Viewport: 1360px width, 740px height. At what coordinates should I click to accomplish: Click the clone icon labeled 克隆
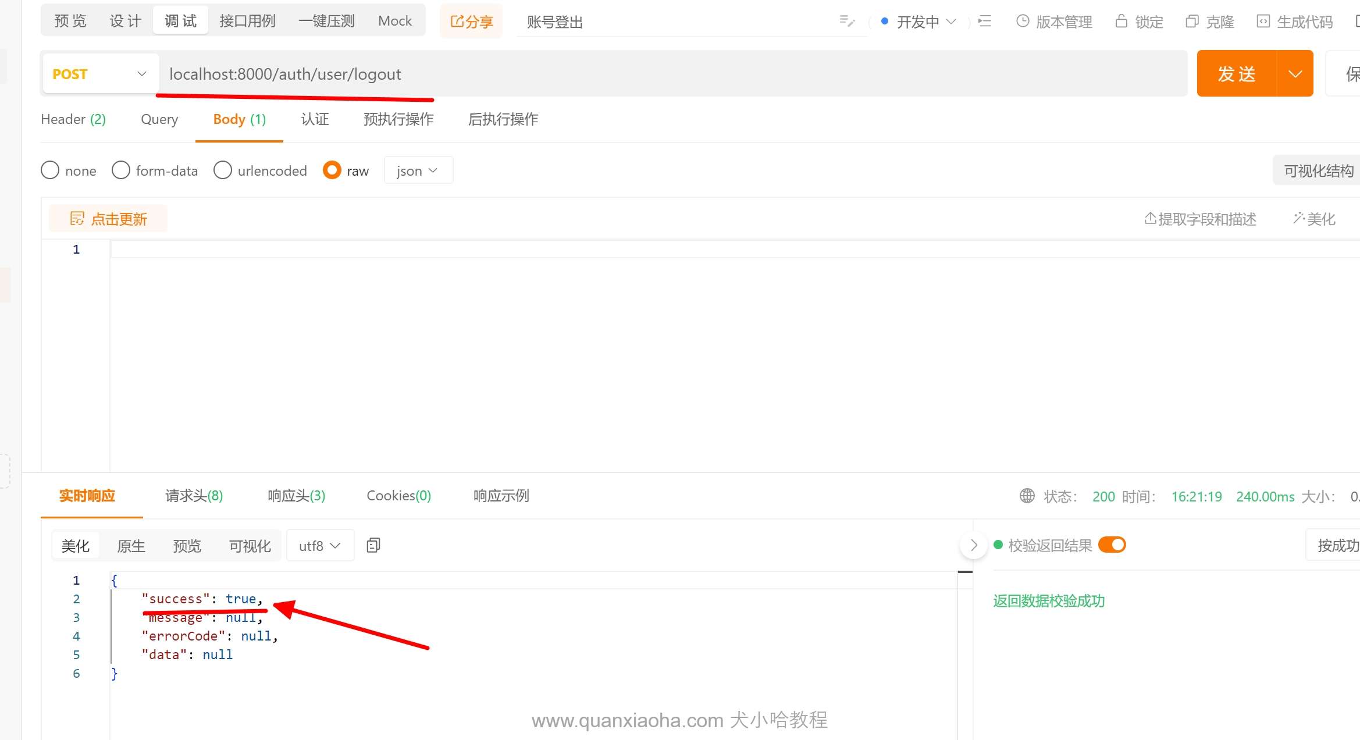click(1192, 22)
